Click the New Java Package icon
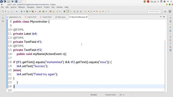173x97 pixels. point(40,11)
